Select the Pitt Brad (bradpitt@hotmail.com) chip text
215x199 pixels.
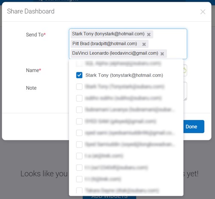(105, 43)
